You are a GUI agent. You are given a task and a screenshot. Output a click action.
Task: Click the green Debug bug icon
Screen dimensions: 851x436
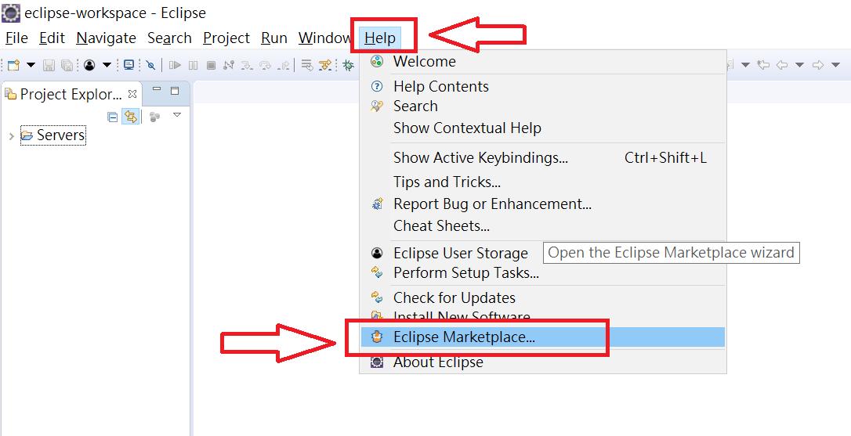[349, 66]
